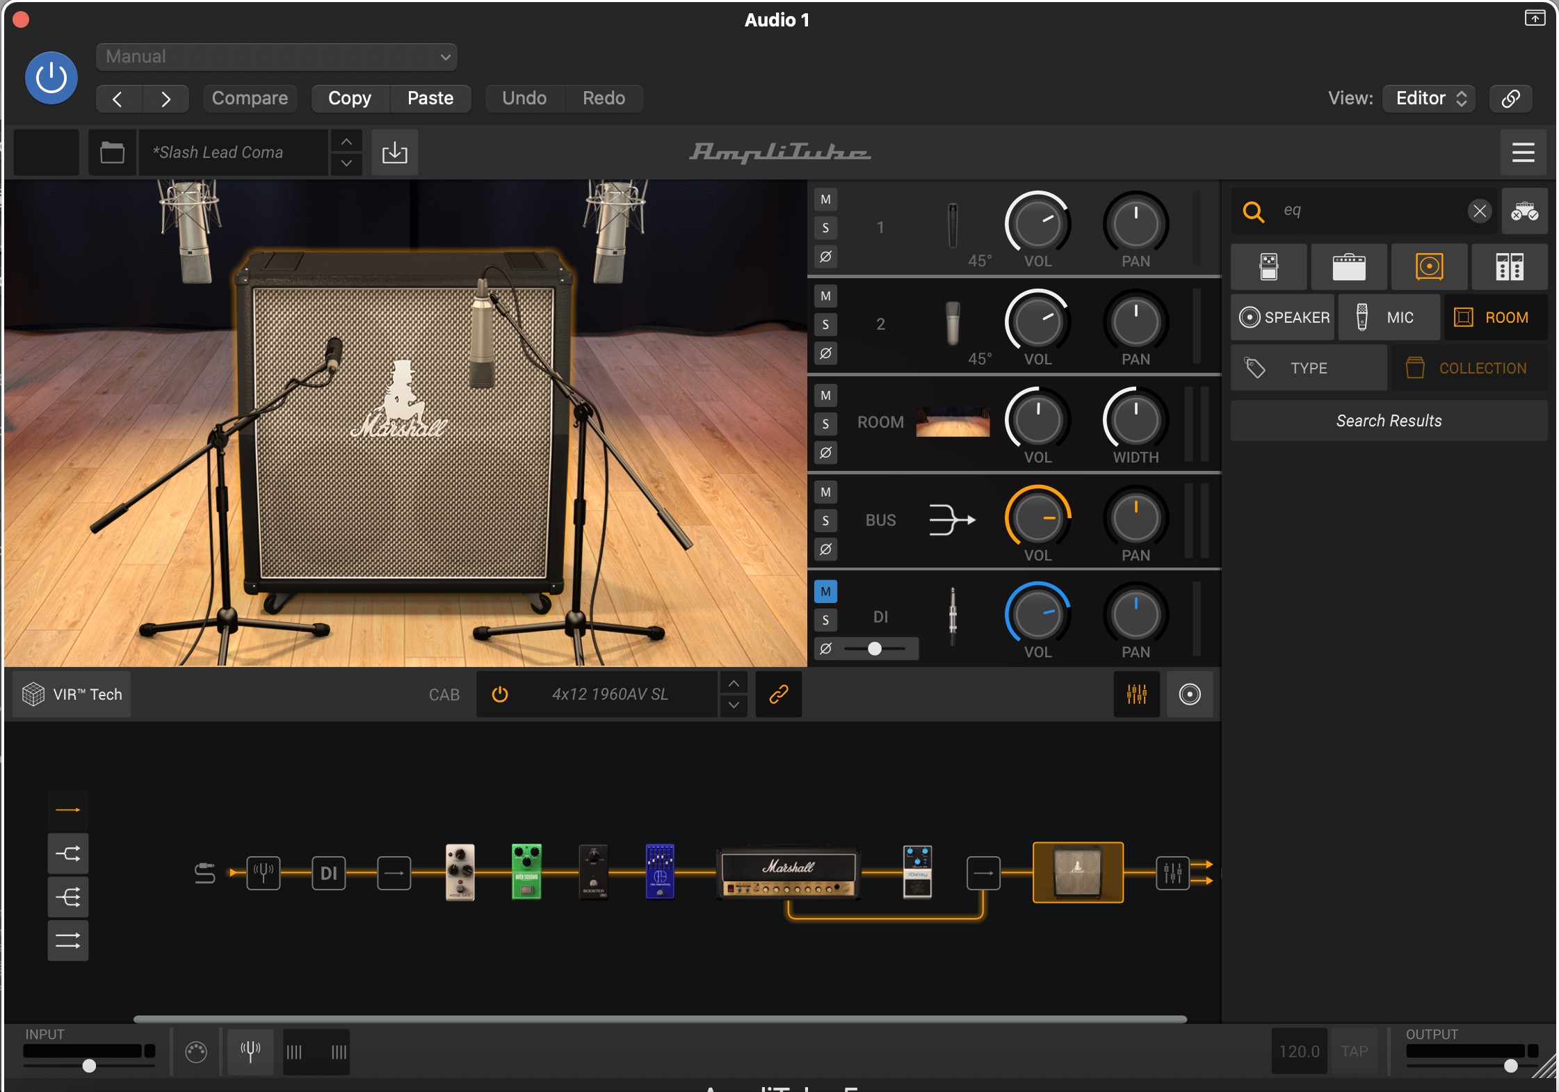The width and height of the screenshot is (1559, 1092).
Task: Click the Undo button
Action: (x=524, y=99)
